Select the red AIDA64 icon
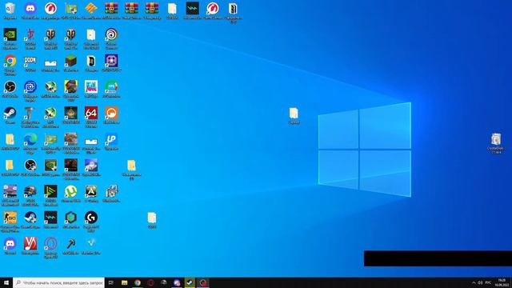Screen dimensions: 512x288 (x=91, y=113)
